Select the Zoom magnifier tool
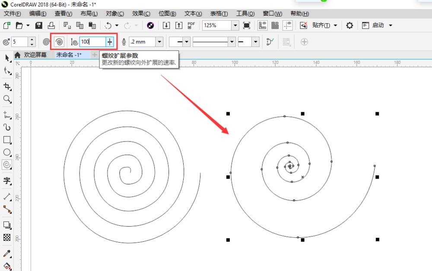The height and width of the screenshot is (271, 432). coord(7,99)
